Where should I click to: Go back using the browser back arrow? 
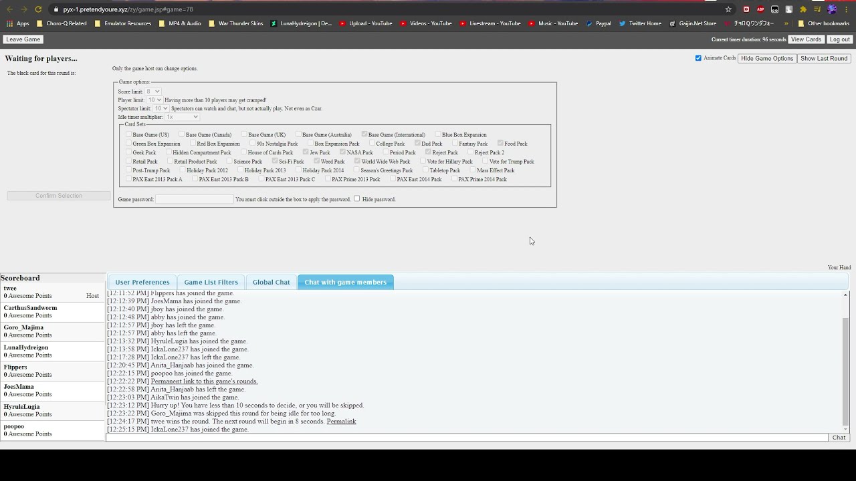9,9
